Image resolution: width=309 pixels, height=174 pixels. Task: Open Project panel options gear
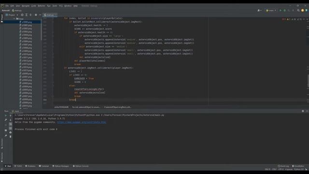[x=36, y=15]
